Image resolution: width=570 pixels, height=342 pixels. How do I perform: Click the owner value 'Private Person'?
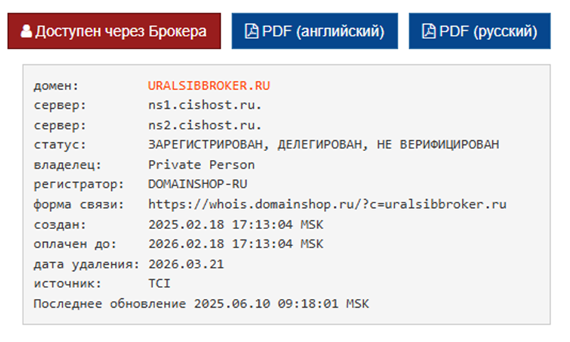click(201, 165)
